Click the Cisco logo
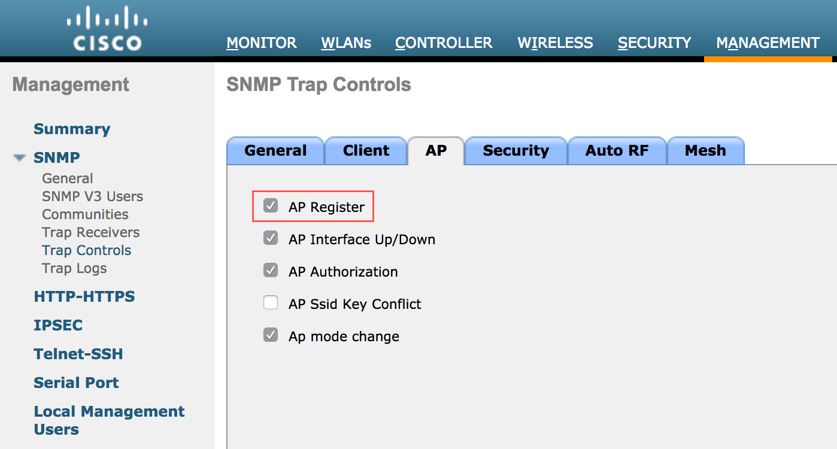The image size is (837, 449). click(x=107, y=29)
